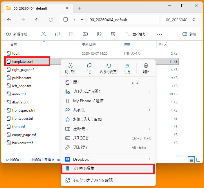The image size is (204, 188).
Task: Click the sort chevron above 名前 column
Action: (44, 42)
